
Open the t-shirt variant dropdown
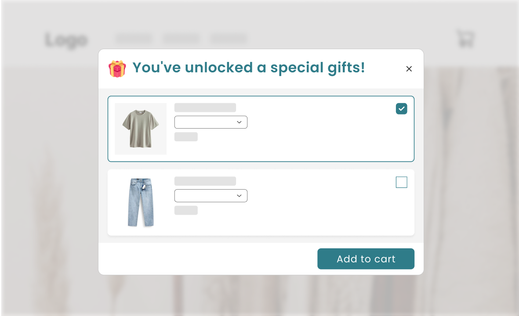tap(207, 122)
